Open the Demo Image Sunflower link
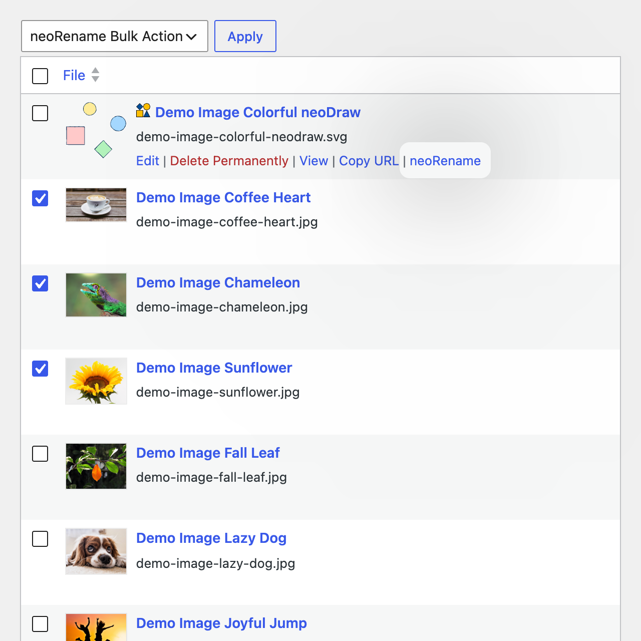 pos(214,368)
